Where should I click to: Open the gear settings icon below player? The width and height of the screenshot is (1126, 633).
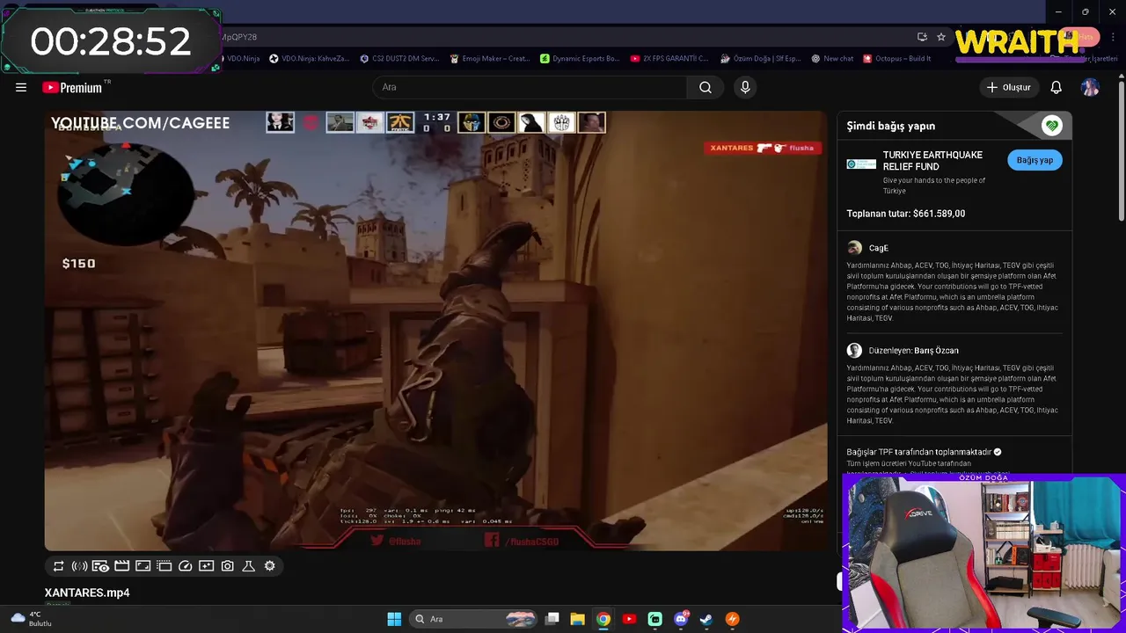(x=269, y=566)
